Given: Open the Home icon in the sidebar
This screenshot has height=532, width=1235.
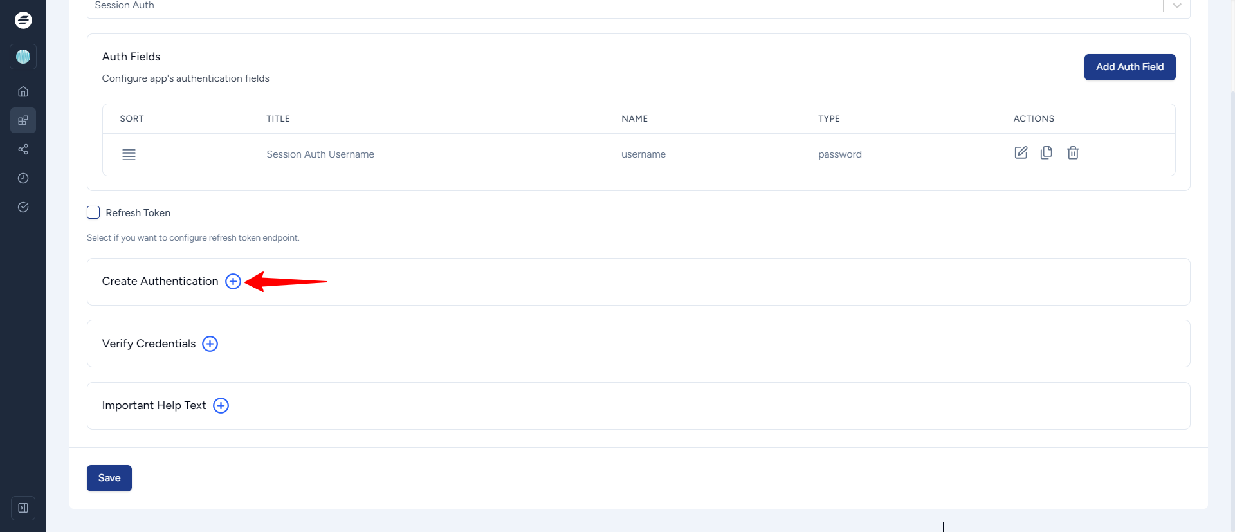Looking at the screenshot, I should (x=23, y=91).
